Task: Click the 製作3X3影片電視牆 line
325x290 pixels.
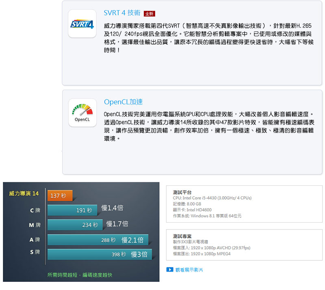Action: click(191, 242)
